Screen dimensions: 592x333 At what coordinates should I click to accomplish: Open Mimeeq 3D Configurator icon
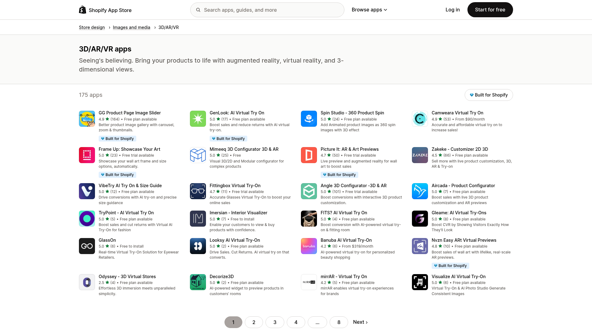(198, 155)
